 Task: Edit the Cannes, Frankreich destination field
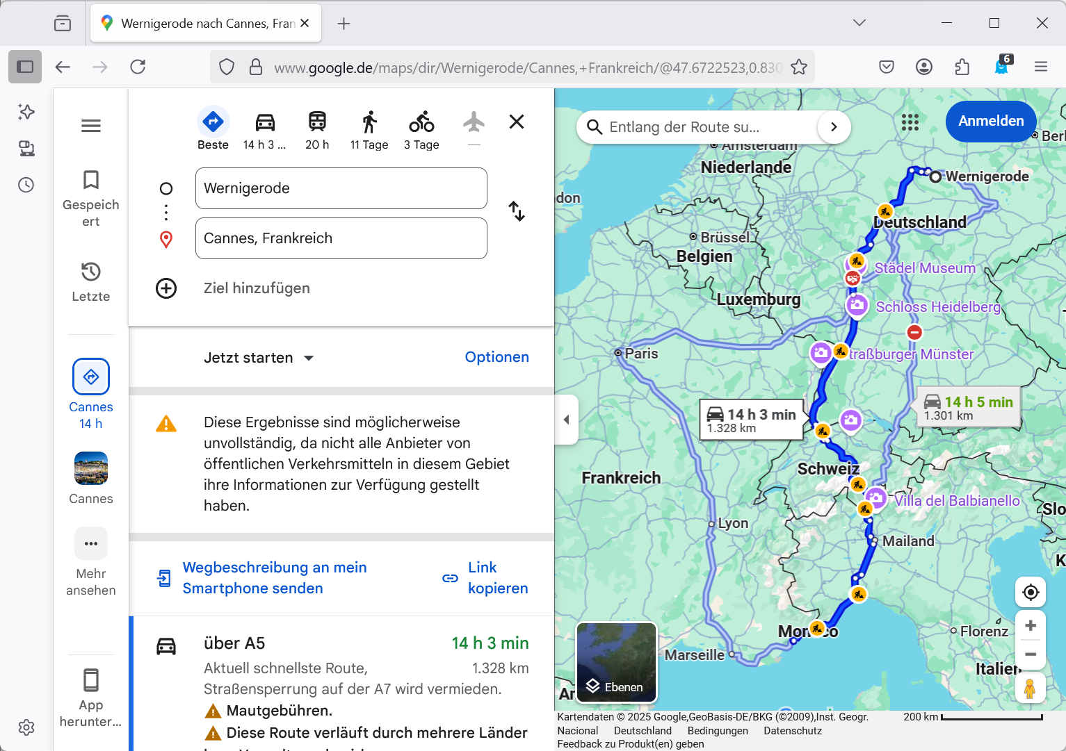click(341, 238)
